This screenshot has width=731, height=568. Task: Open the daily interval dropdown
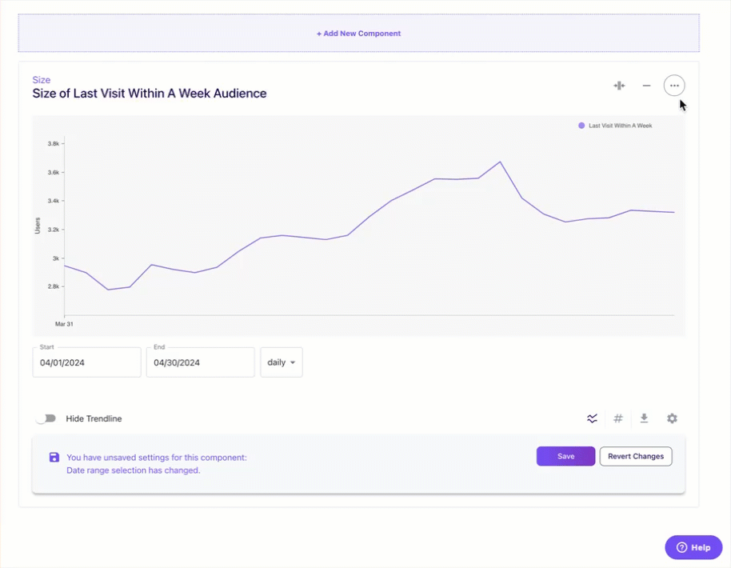[281, 362]
